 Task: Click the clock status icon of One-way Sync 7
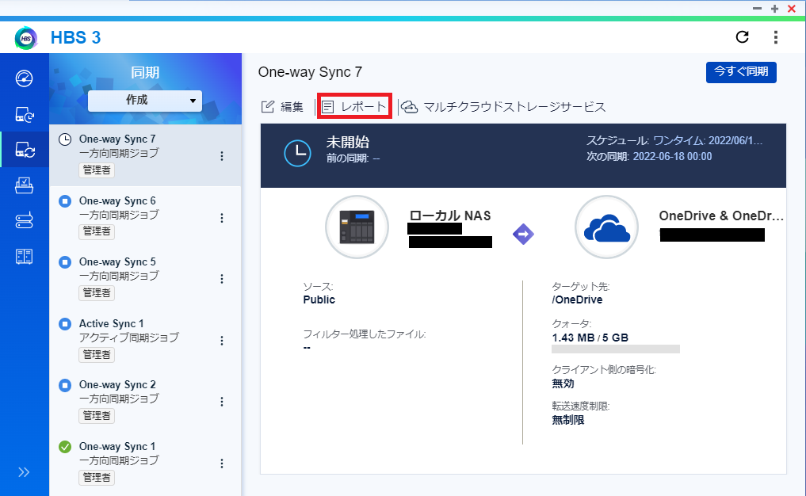pos(65,139)
